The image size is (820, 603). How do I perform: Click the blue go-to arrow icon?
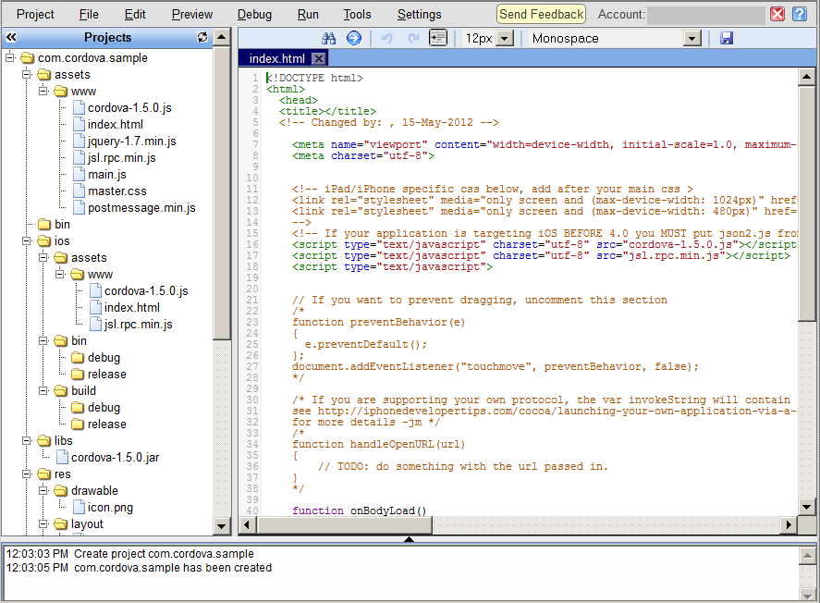pyautogui.click(x=354, y=38)
